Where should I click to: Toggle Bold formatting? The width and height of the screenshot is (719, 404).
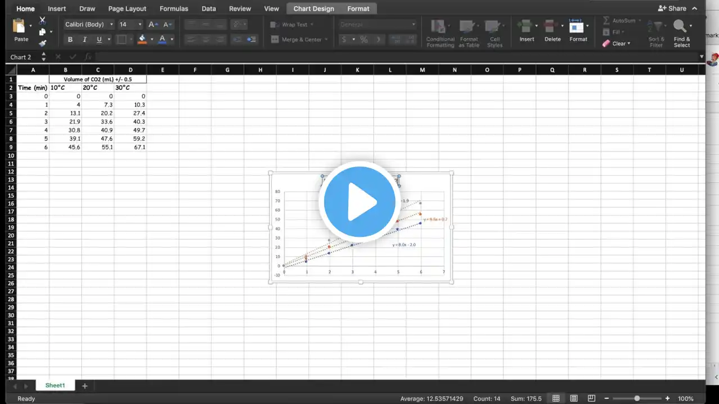[x=70, y=39]
